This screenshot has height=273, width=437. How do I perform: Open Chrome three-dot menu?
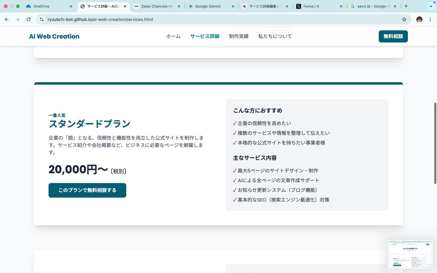[430, 19]
